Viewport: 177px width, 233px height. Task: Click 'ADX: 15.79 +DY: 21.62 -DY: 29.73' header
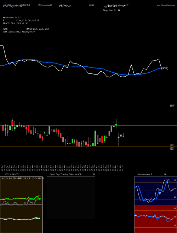[23, 179]
